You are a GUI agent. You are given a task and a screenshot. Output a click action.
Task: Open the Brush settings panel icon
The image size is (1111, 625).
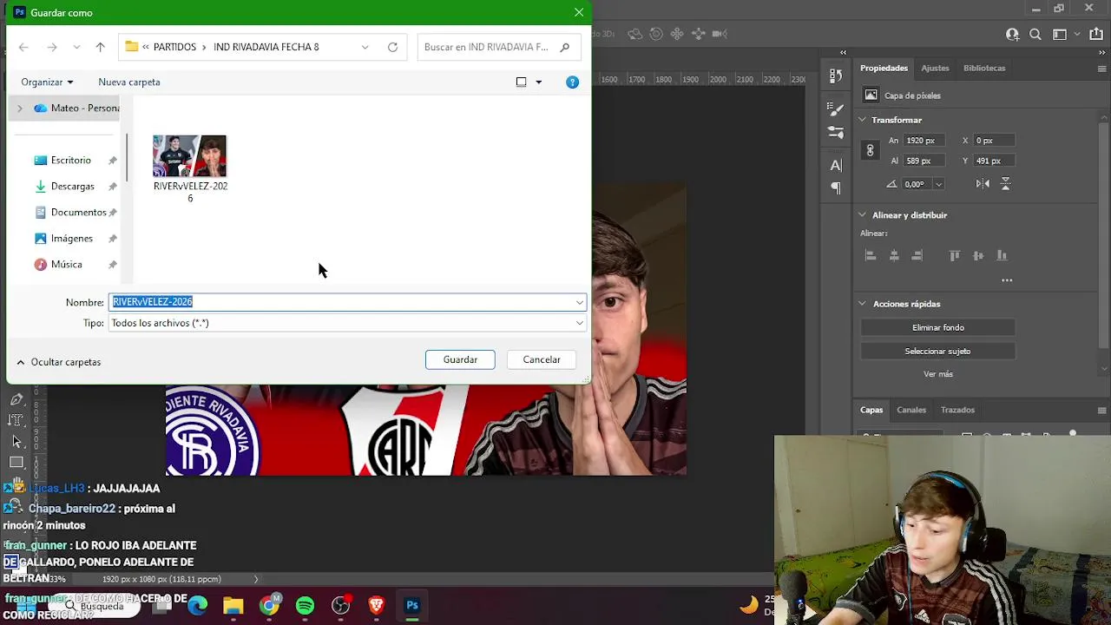coord(836,109)
